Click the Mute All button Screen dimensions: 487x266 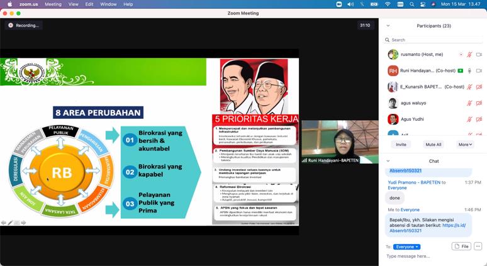click(x=434, y=145)
